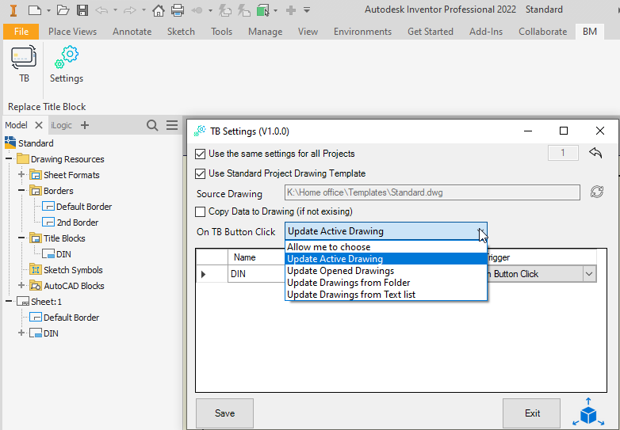Collapse the Title Blocks folder
The height and width of the screenshot is (430, 620).
pos(21,238)
